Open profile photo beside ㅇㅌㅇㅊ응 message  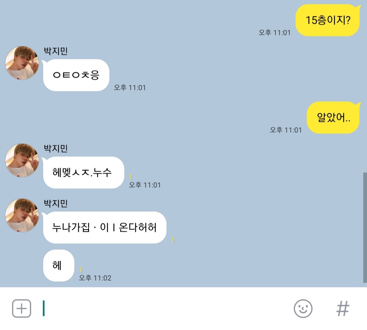point(22,63)
